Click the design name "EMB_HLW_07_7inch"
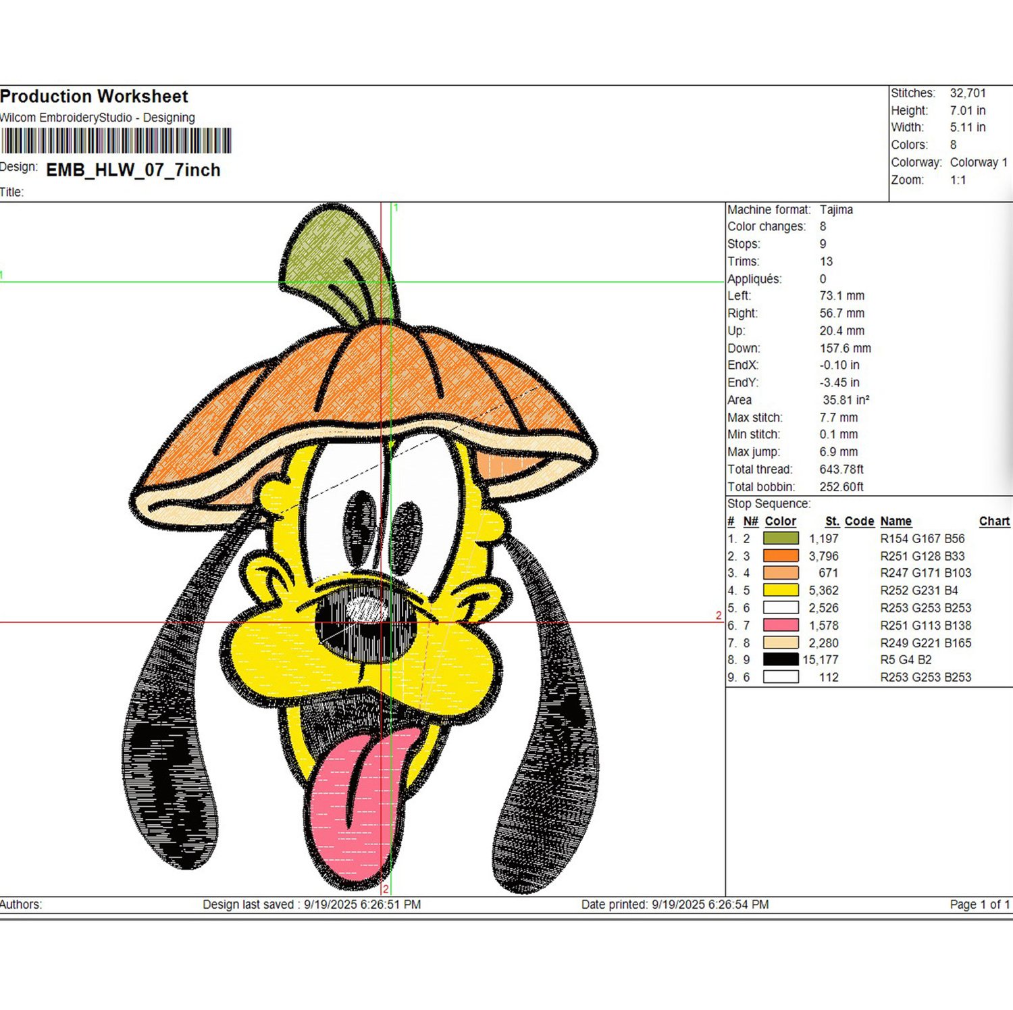 point(133,170)
